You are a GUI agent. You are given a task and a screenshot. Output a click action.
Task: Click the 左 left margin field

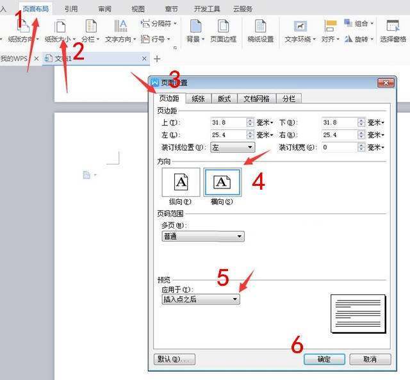click(228, 135)
